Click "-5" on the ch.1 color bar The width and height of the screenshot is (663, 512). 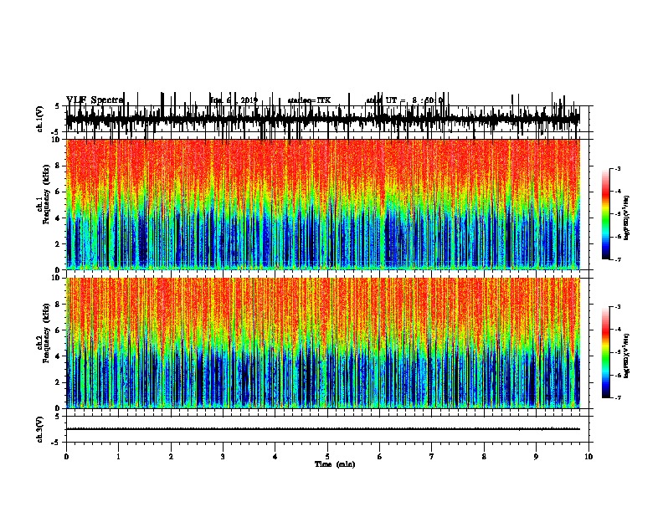pyautogui.click(x=617, y=214)
